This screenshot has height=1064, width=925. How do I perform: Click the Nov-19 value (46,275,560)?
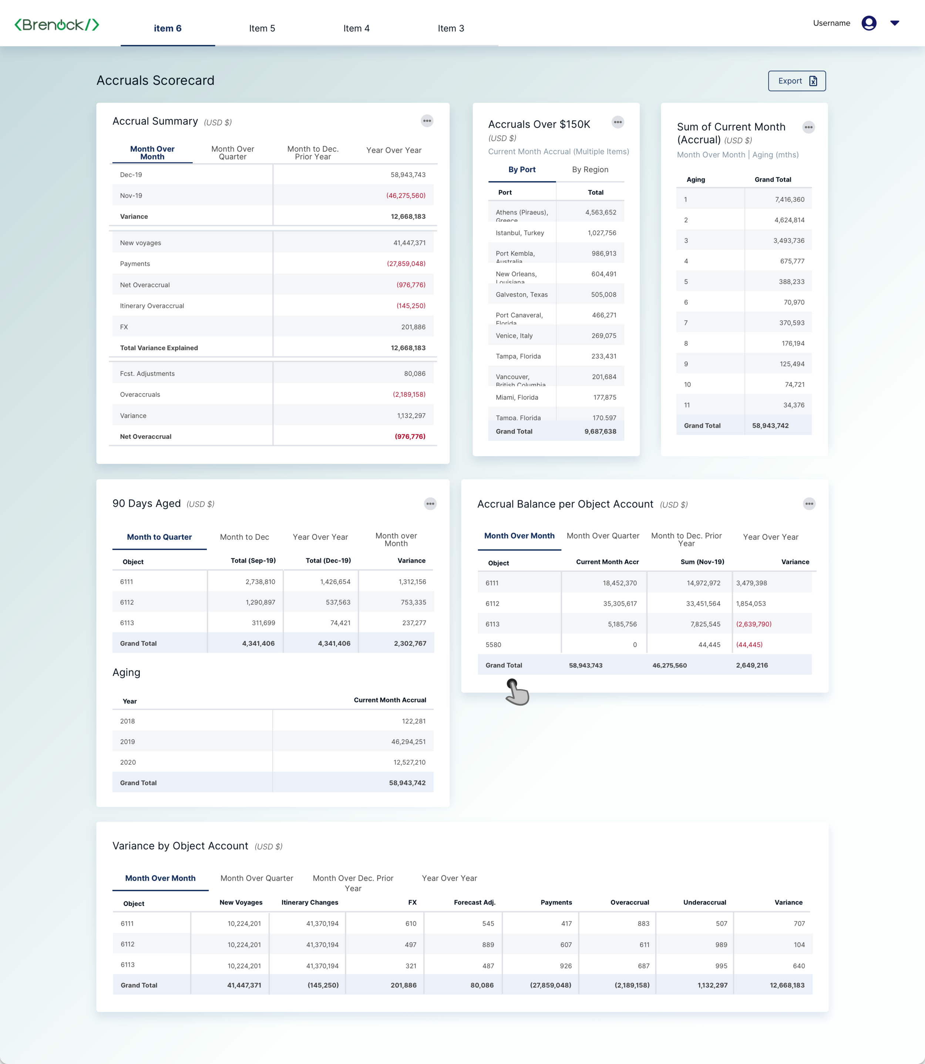(406, 196)
